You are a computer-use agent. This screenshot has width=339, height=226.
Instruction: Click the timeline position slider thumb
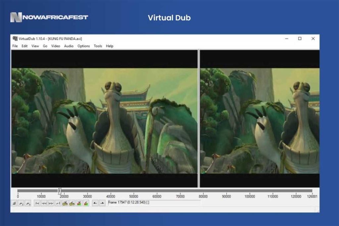coord(60,191)
